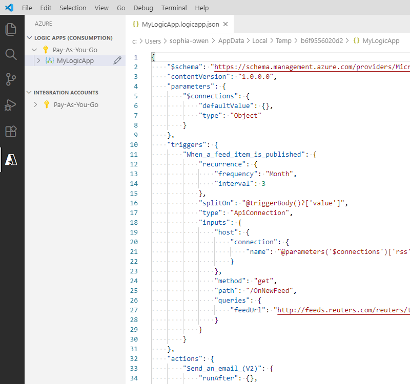This screenshot has height=384, width=410.
Task: Click the Extensions icon in the activity bar
Action: (11, 132)
